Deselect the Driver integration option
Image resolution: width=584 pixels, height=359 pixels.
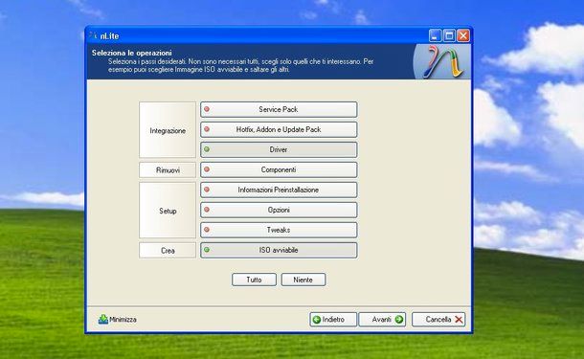279,149
